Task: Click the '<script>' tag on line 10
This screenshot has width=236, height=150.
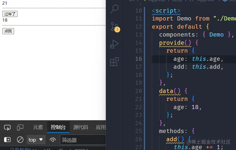Action: coord(166,11)
